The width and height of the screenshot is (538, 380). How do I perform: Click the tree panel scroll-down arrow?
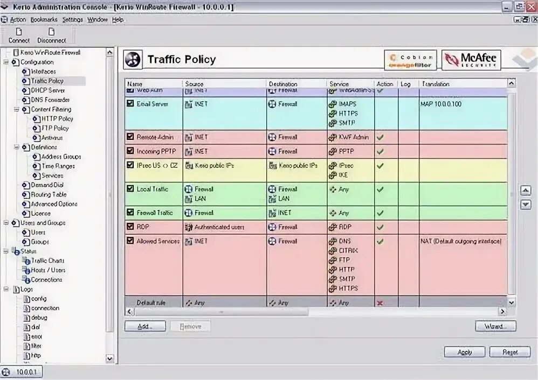109,359
